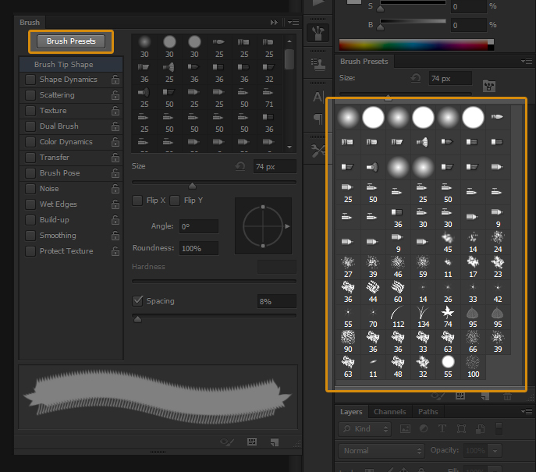Click the Brush Presets button
536x472 pixels.
pyautogui.click(x=71, y=41)
